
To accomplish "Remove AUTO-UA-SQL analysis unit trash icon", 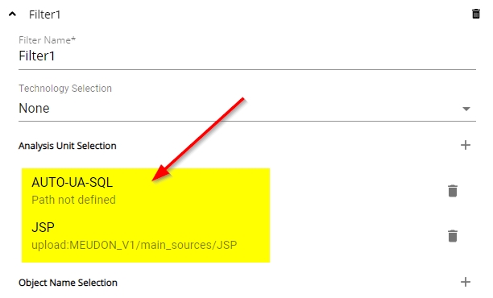I will tap(453, 191).
